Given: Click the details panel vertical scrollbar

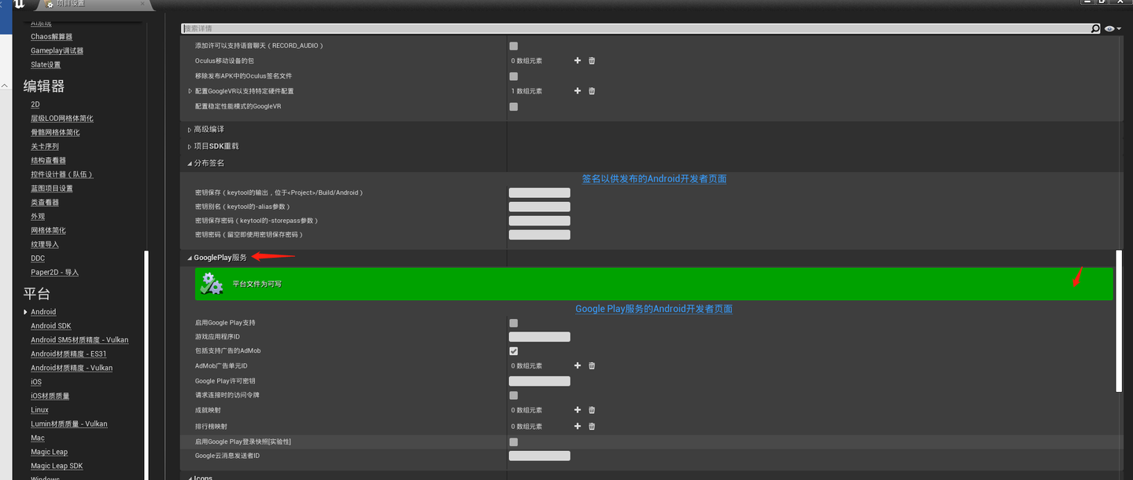Looking at the screenshot, I should [x=1119, y=321].
